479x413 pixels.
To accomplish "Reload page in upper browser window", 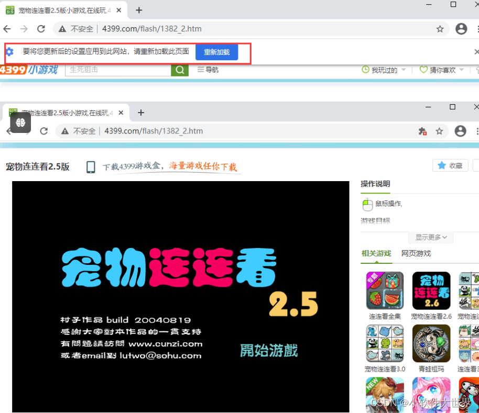I will [x=41, y=29].
